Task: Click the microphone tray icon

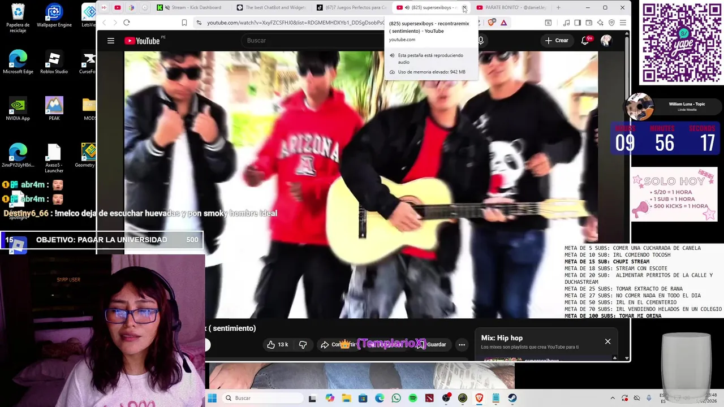Action: (x=649, y=398)
